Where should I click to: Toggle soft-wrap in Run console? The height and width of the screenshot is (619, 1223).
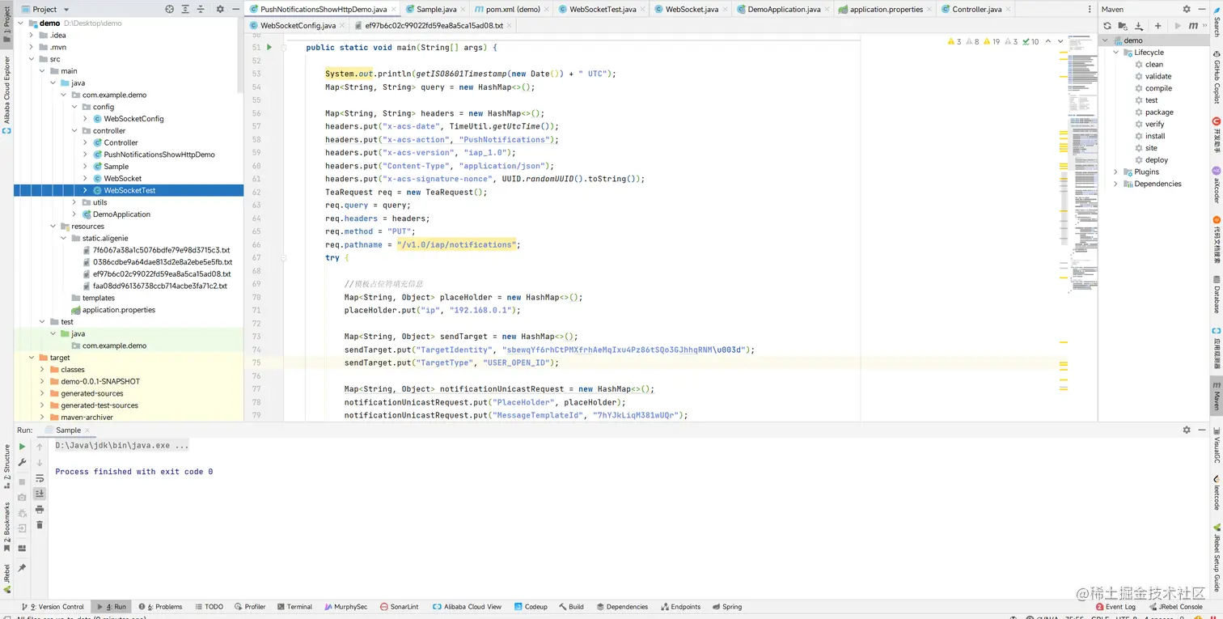coord(40,478)
